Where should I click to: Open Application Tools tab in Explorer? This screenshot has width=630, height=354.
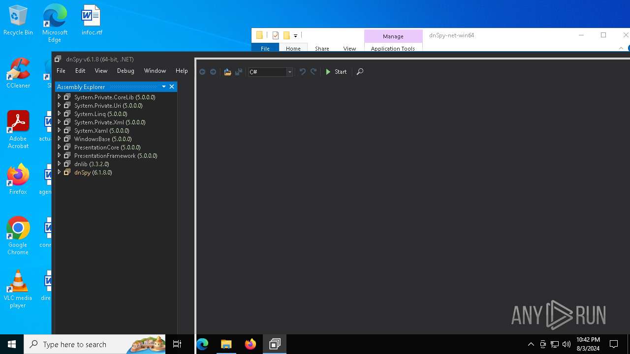pos(393,48)
